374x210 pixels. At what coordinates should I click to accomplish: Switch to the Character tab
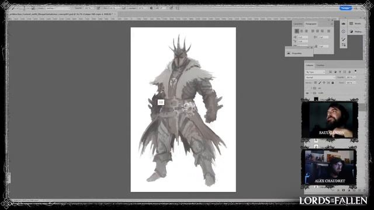point(298,24)
